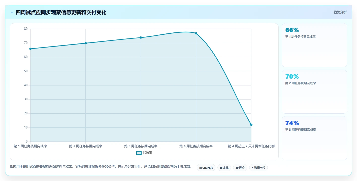The image size is (357, 181).
Task: Select the 进度 tag
Action: pyautogui.click(x=240, y=168)
